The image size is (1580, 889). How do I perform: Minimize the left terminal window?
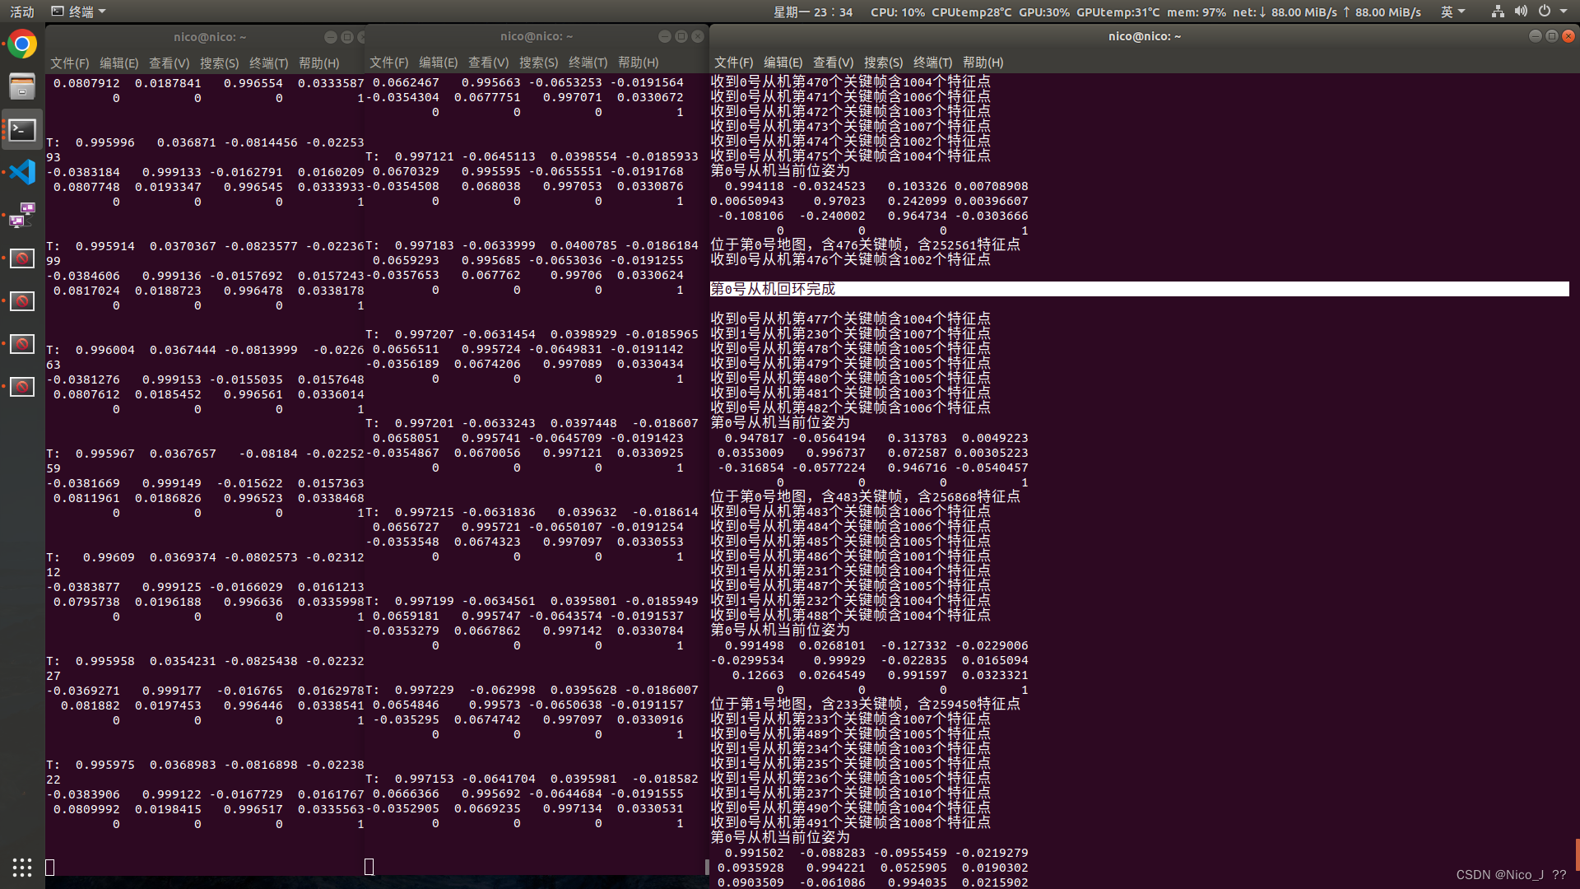point(331,37)
